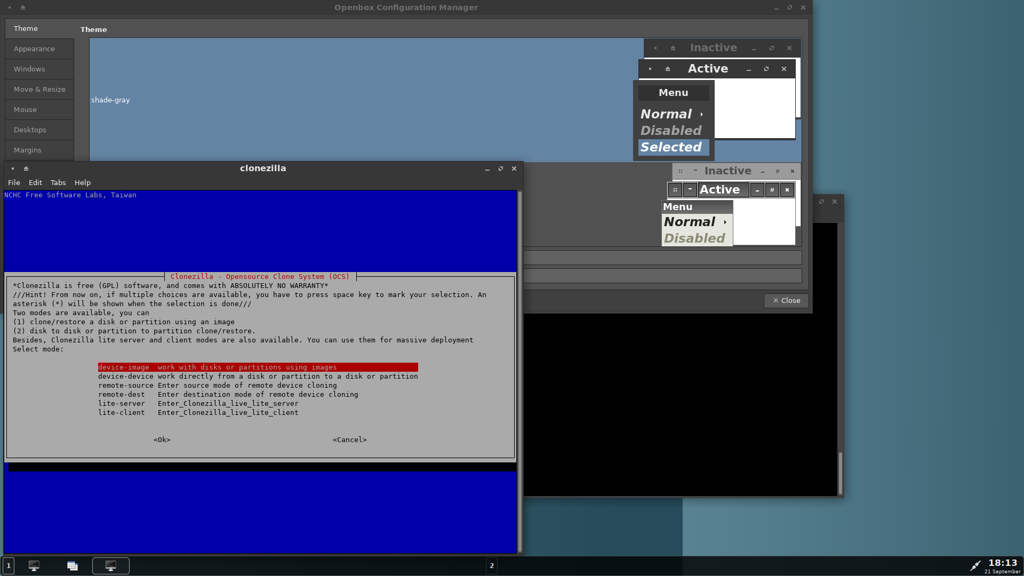1024x576 pixels.
Task: Click the Close button in Openbox Configuration Manager
Action: (x=786, y=300)
